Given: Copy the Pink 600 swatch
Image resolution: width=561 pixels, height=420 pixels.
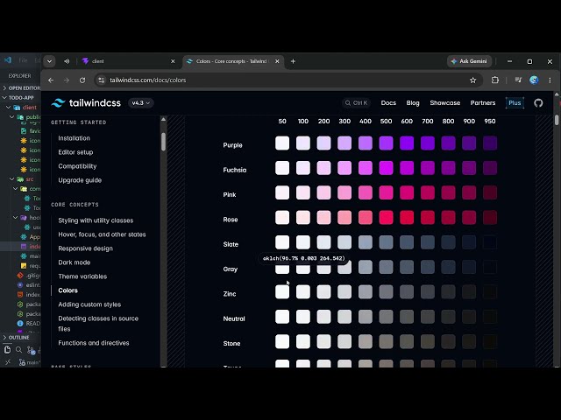Looking at the screenshot, I should click(407, 192).
